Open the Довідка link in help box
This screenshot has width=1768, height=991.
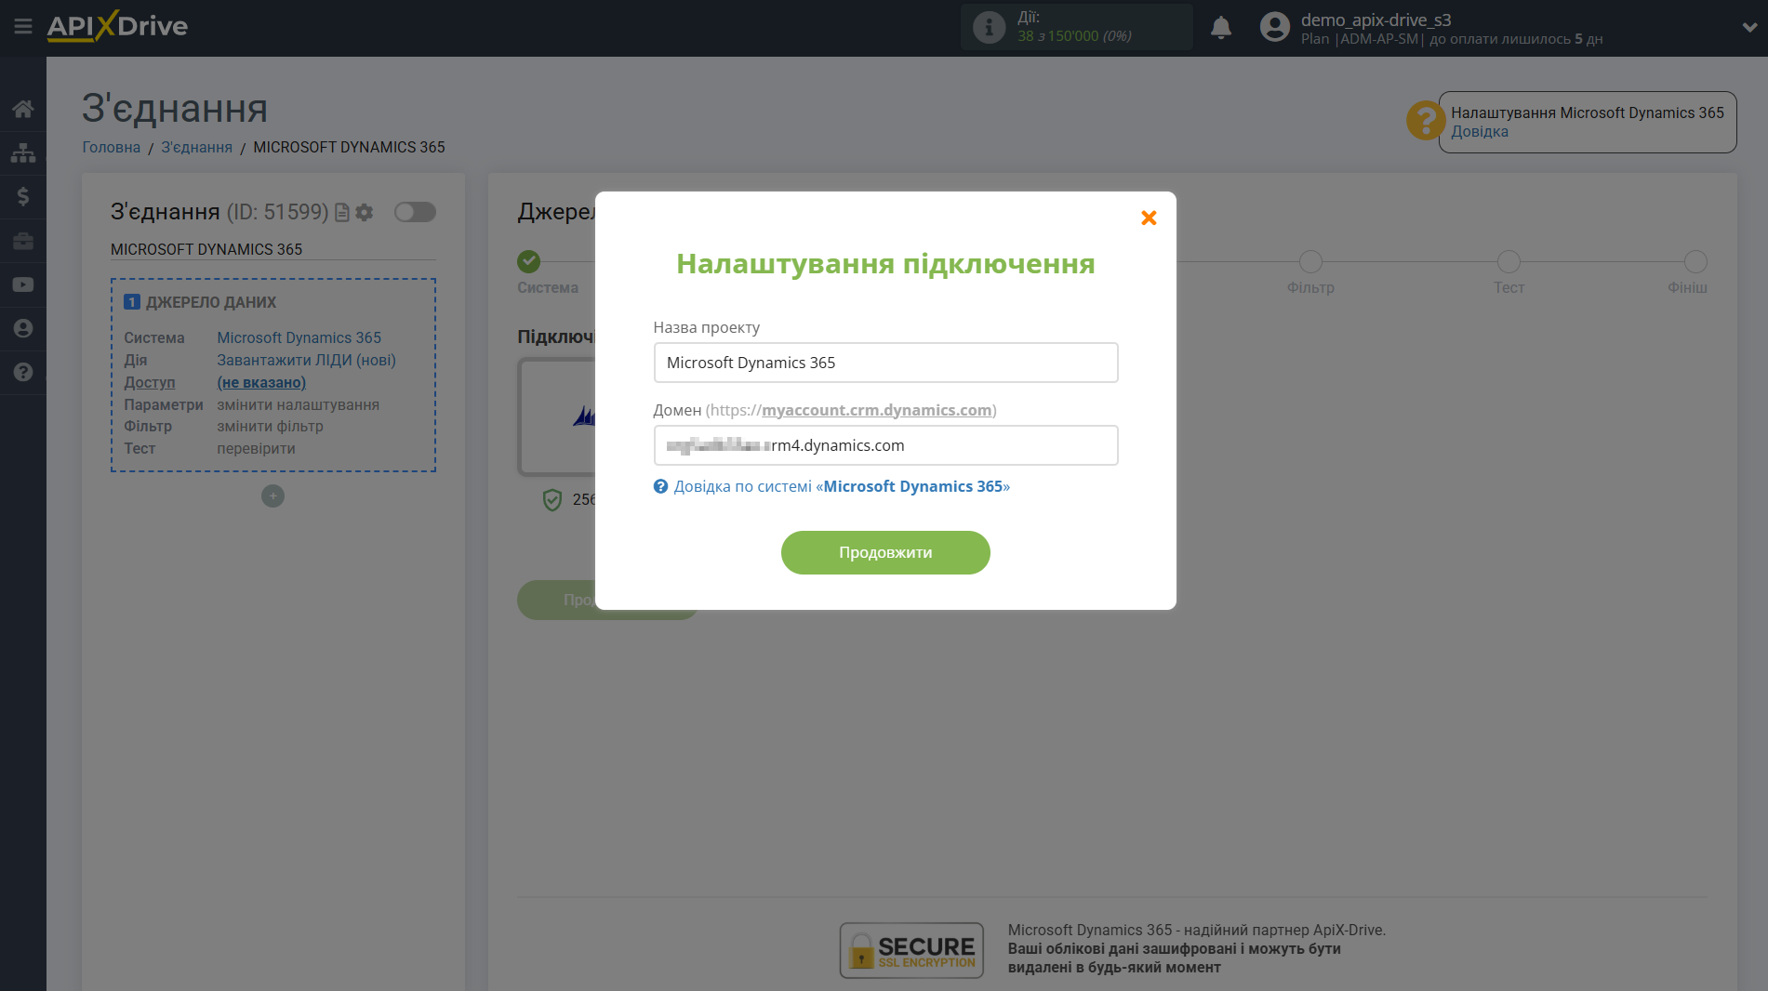point(1480,131)
